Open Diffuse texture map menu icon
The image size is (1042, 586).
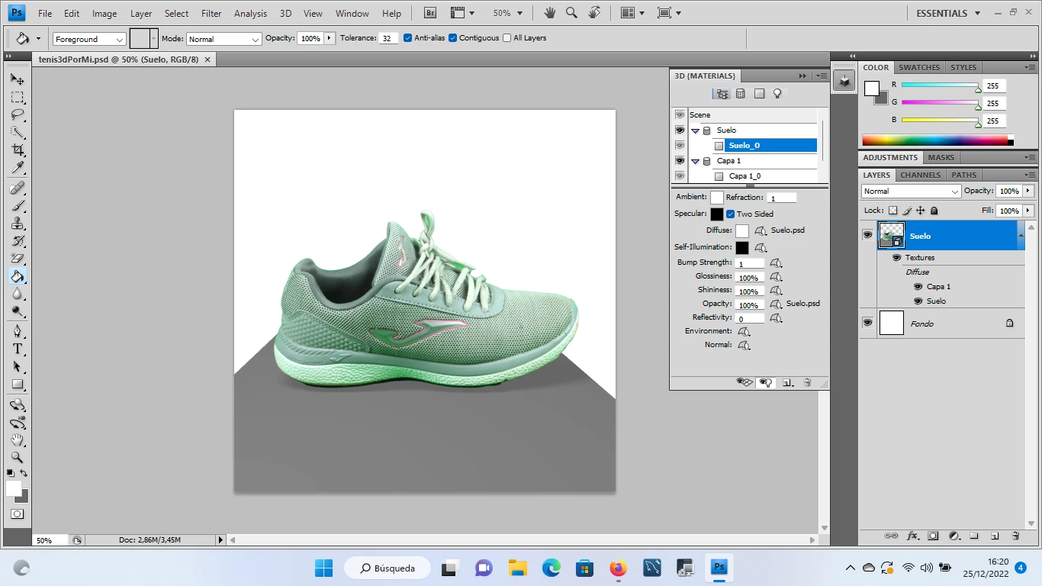pyautogui.click(x=761, y=230)
